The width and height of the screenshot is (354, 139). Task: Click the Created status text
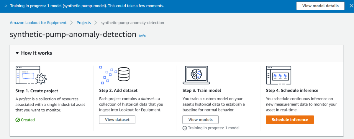(28, 120)
